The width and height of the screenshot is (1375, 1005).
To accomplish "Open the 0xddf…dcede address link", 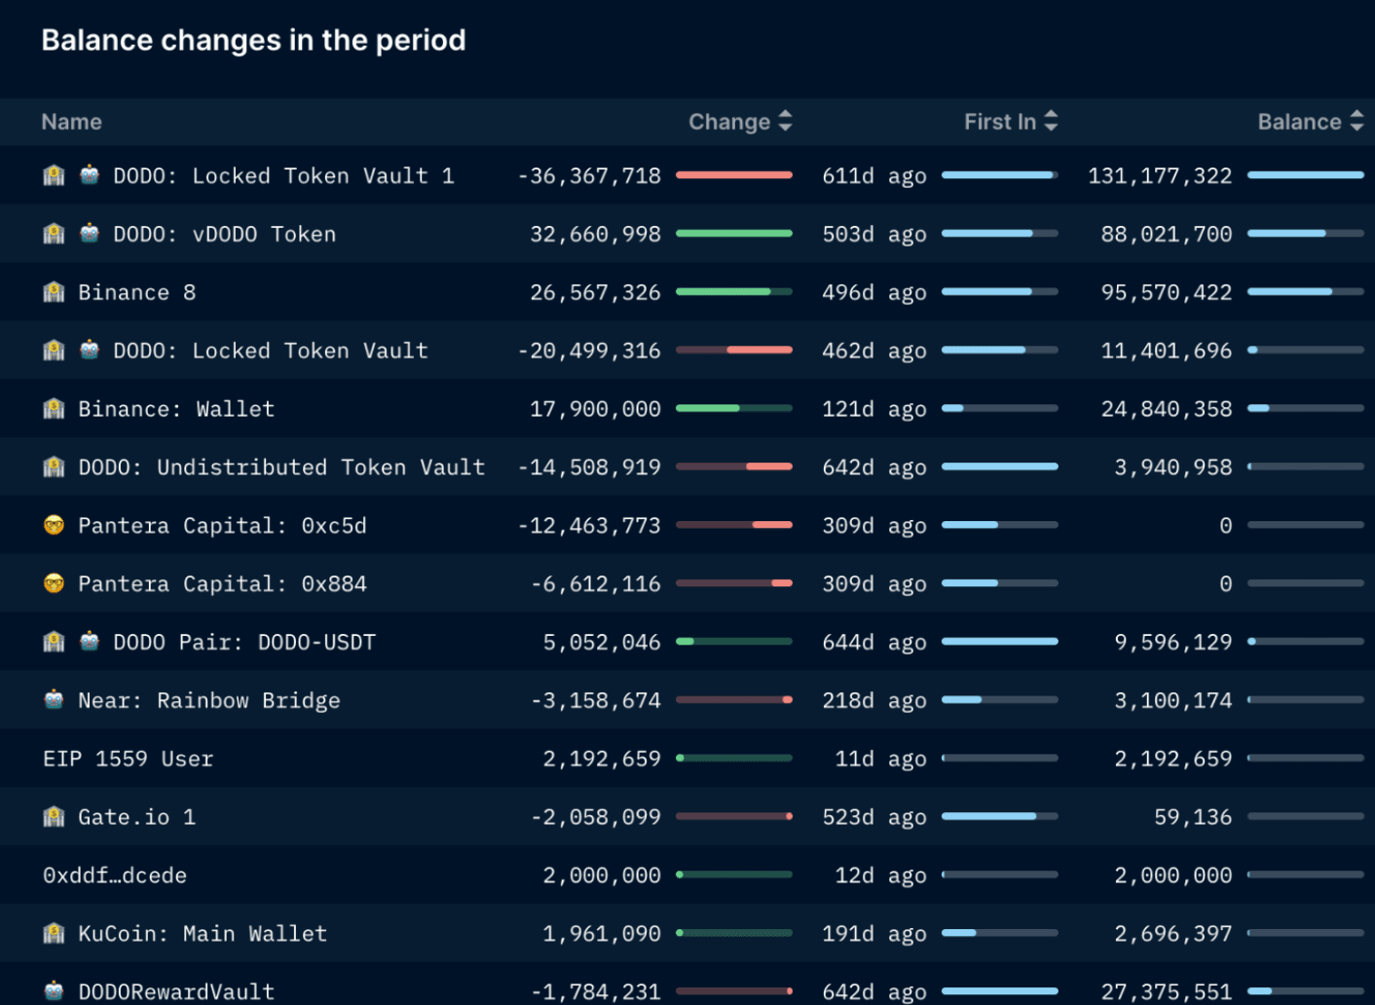I will click(x=115, y=875).
